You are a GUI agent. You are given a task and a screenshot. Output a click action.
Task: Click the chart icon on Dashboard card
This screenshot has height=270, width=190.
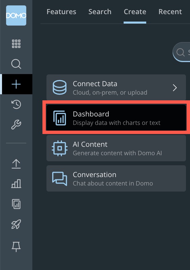coord(60,118)
